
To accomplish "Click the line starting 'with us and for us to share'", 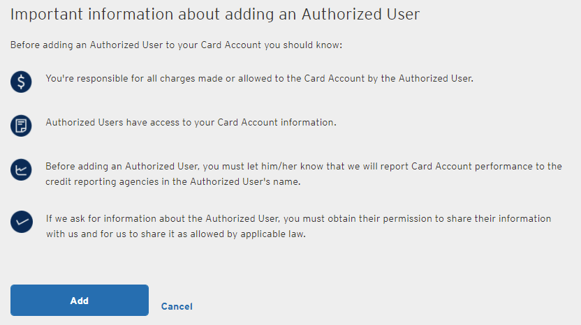I will coord(176,234).
